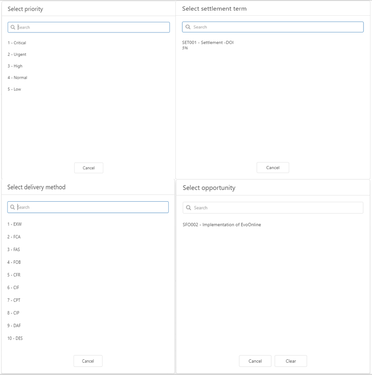Select priority 1 - Critical
Viewport: 372px width, 375px height.
click(x=17, y=43)
